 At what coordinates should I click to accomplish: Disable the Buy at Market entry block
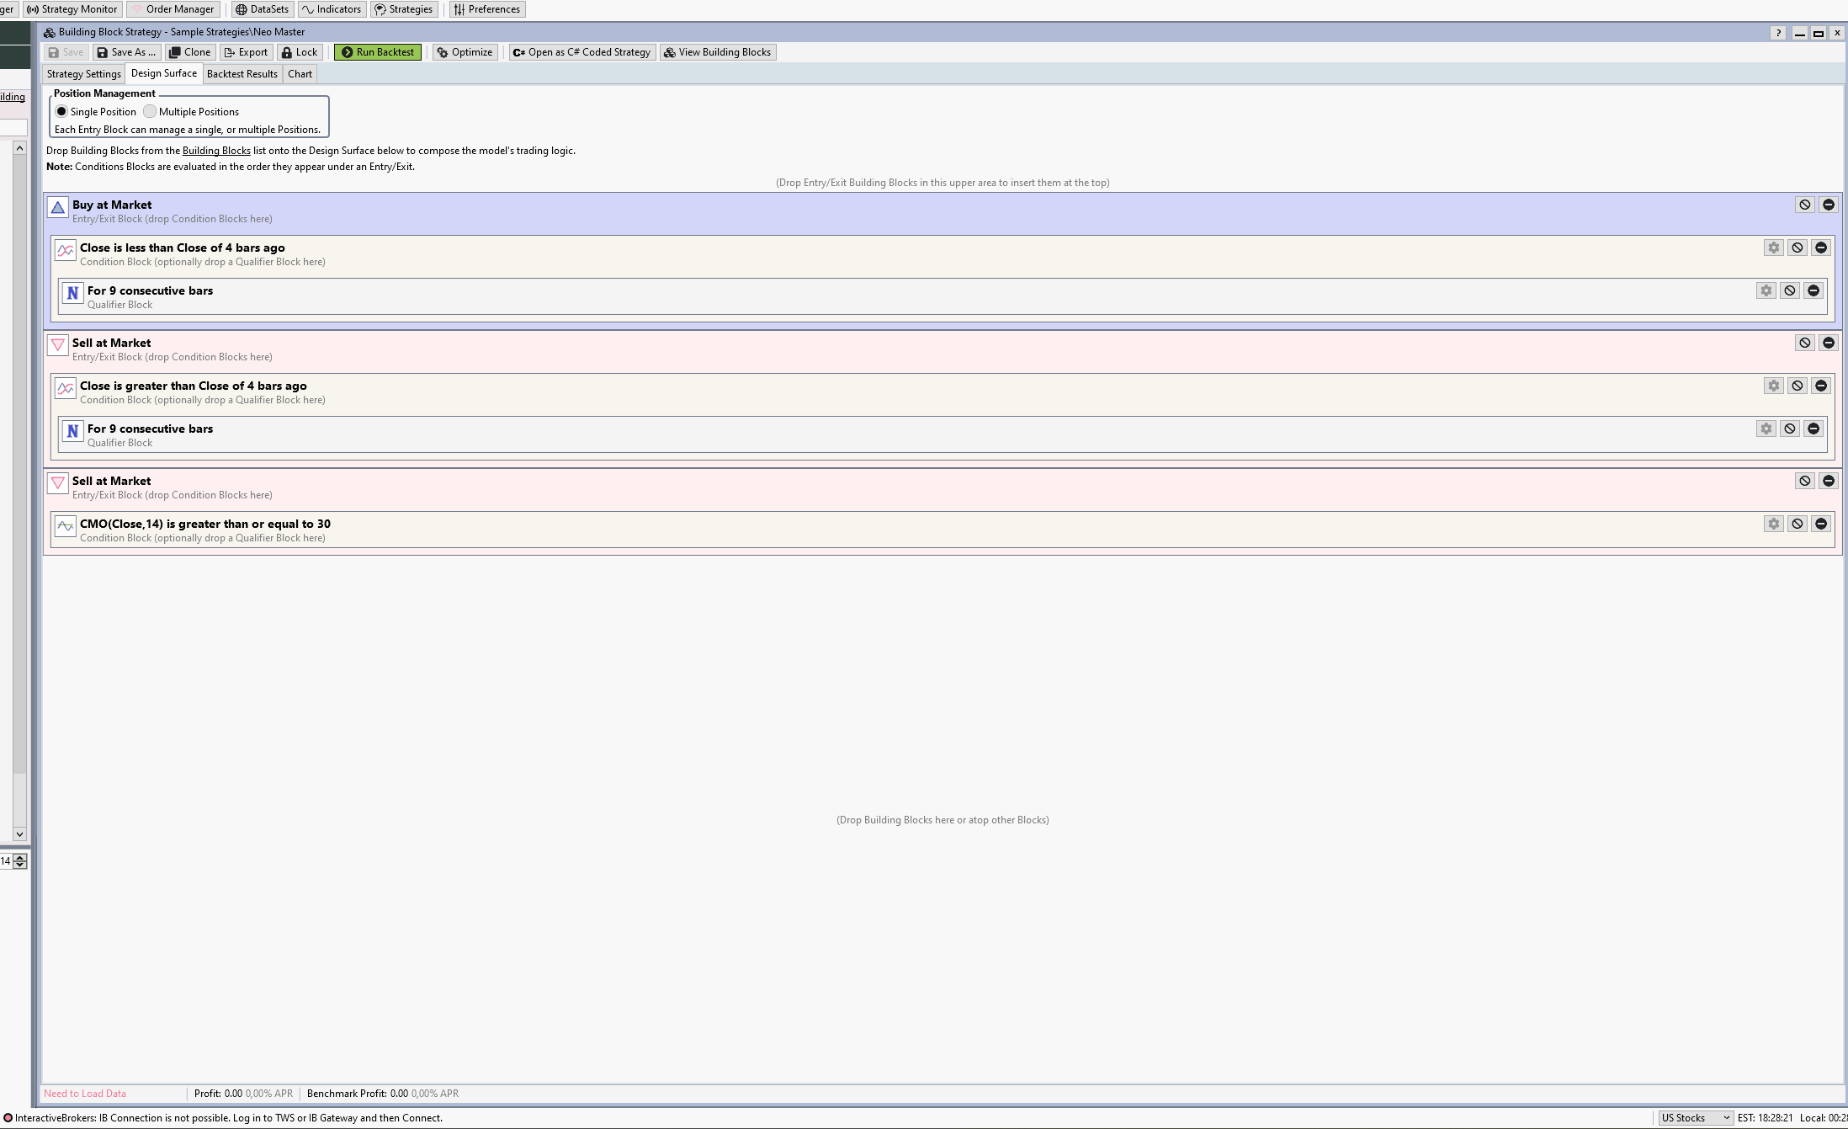point(1803,205)
